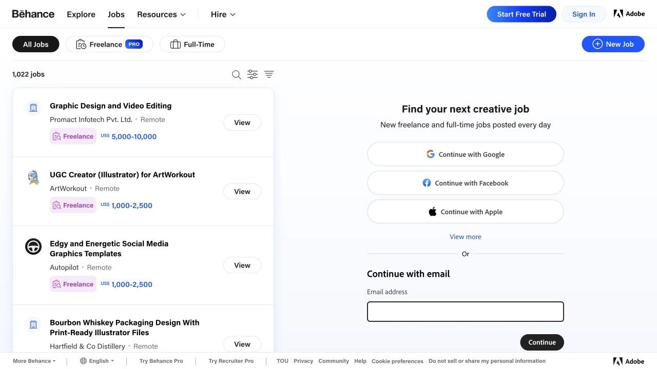The width and height of the screenshot is (657, 369).
Task: Open the job search magnifier icon
Action: pos(237,75)
